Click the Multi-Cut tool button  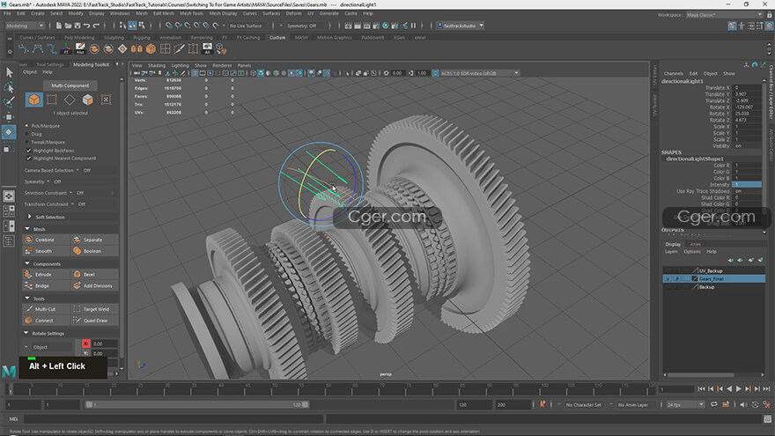tap(46, 309)
